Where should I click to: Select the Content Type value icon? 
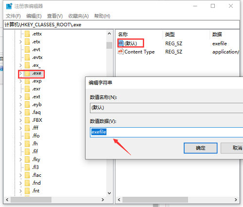pos(121,52)
